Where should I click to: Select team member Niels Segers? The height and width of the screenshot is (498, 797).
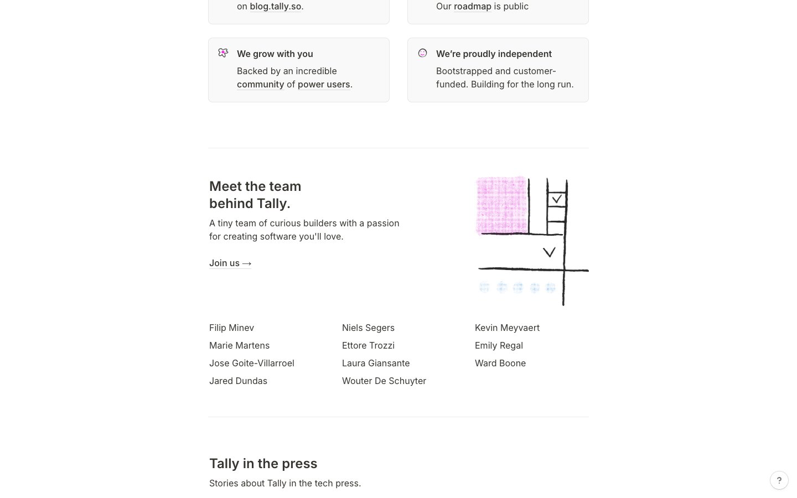click(368, 328)
